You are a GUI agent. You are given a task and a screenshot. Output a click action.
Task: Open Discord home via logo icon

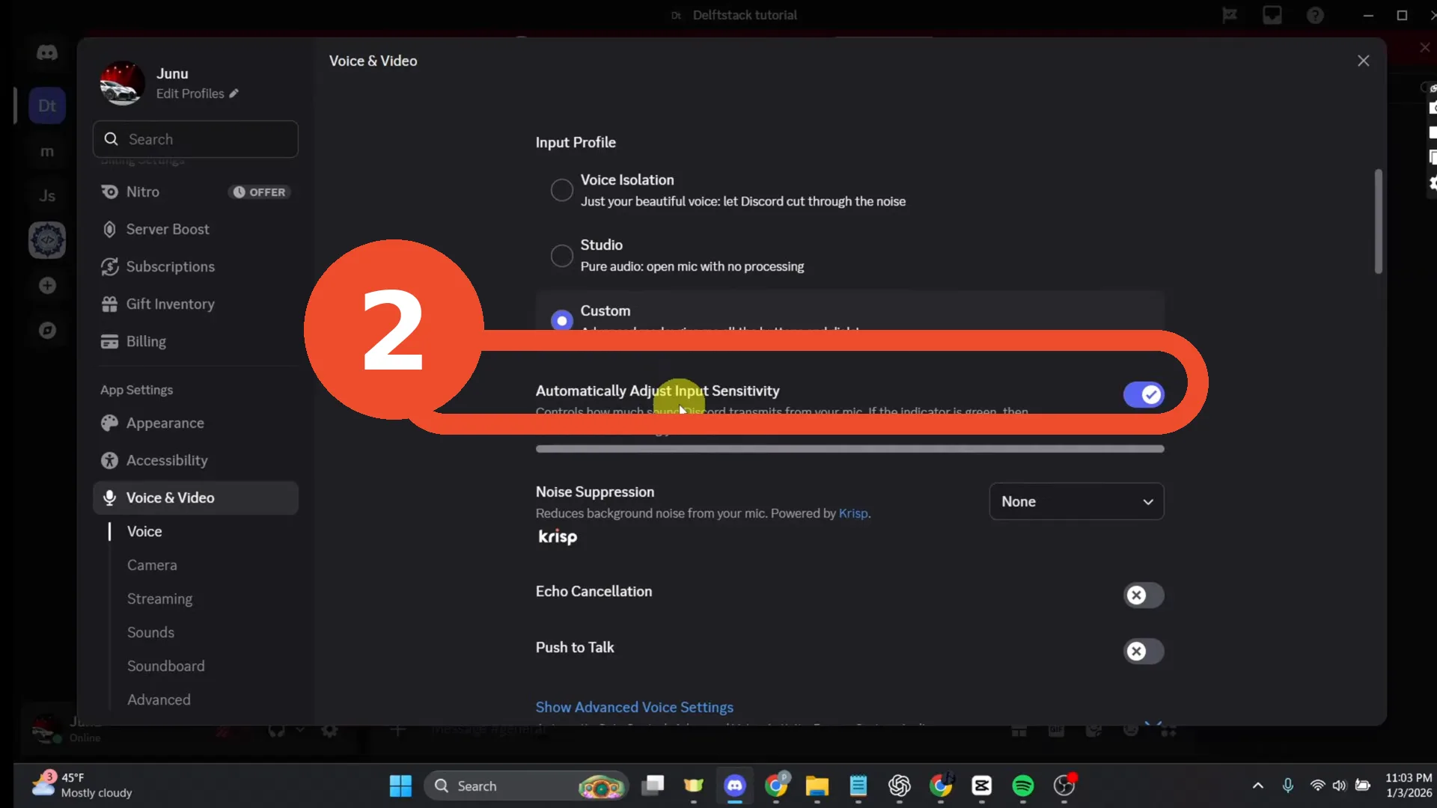47,52
